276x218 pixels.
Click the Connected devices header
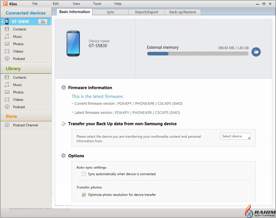(x=26, y=13)
